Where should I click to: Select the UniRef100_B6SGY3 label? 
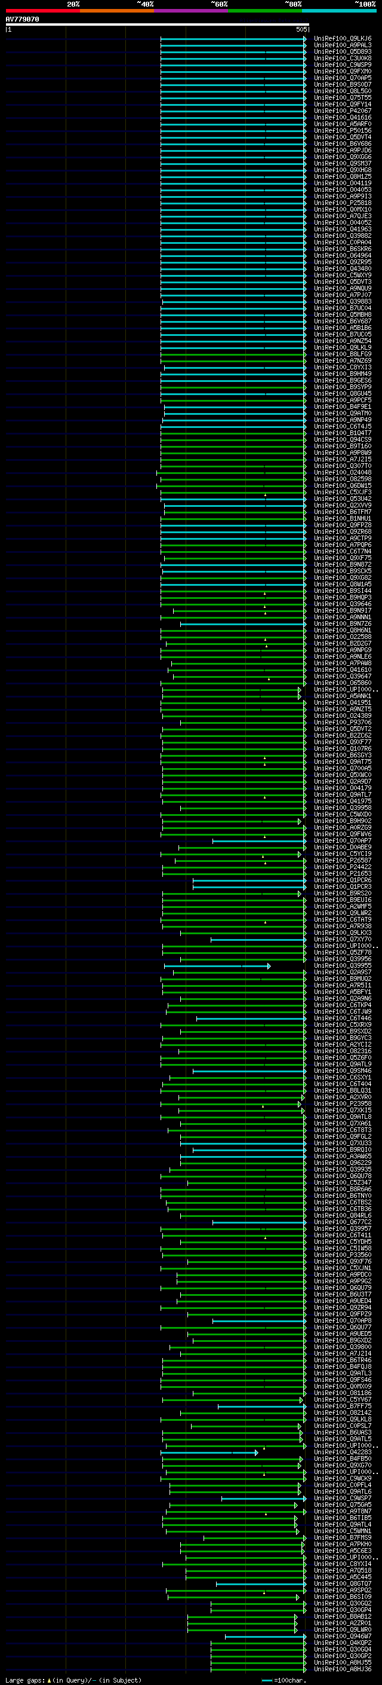point(342,756)
